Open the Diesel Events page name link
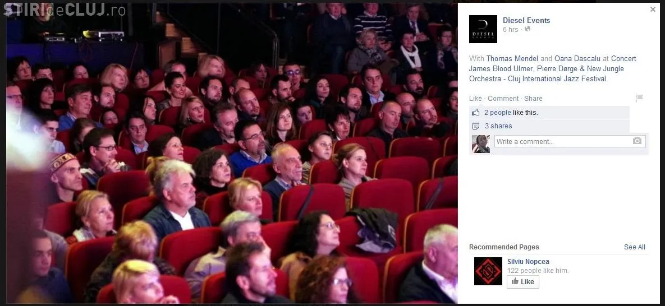This screenshot has width=665, height=306. (x=526, y=20)
